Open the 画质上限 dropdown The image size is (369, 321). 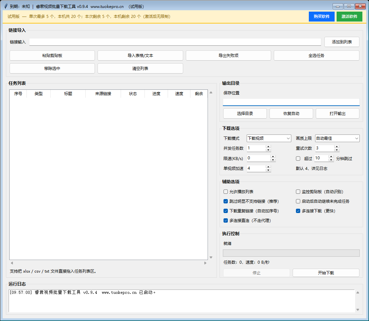click(x=337, y=138)
